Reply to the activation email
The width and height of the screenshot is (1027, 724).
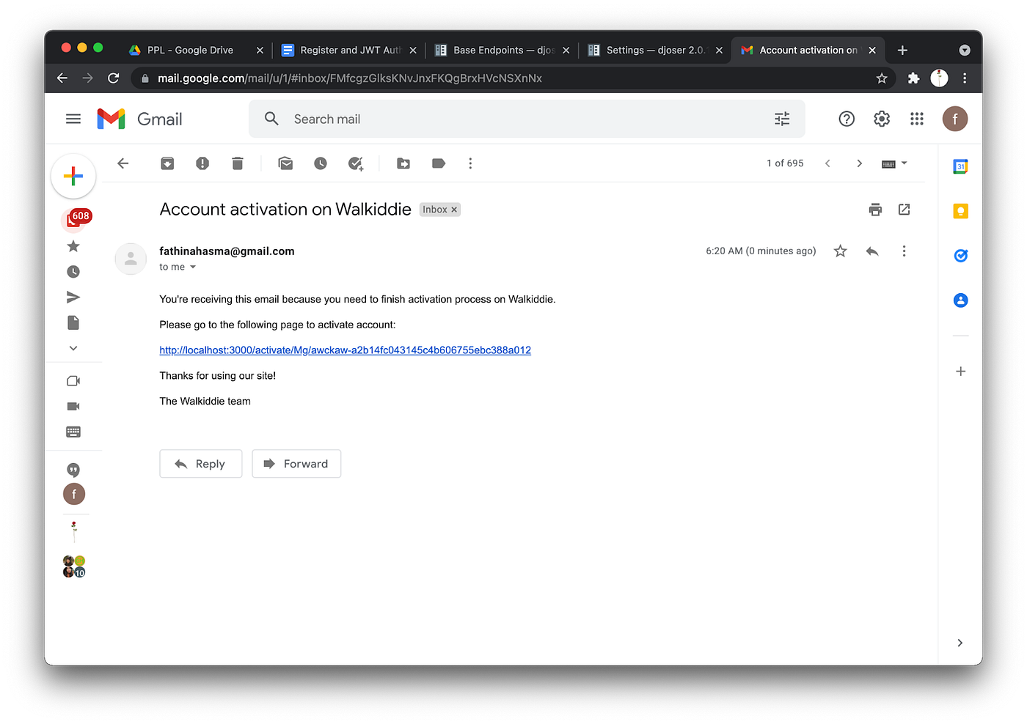tap(200, 463)
